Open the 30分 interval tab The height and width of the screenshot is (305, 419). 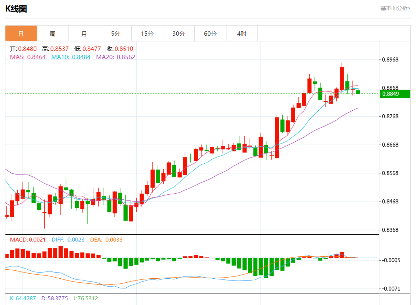point(179,34)
